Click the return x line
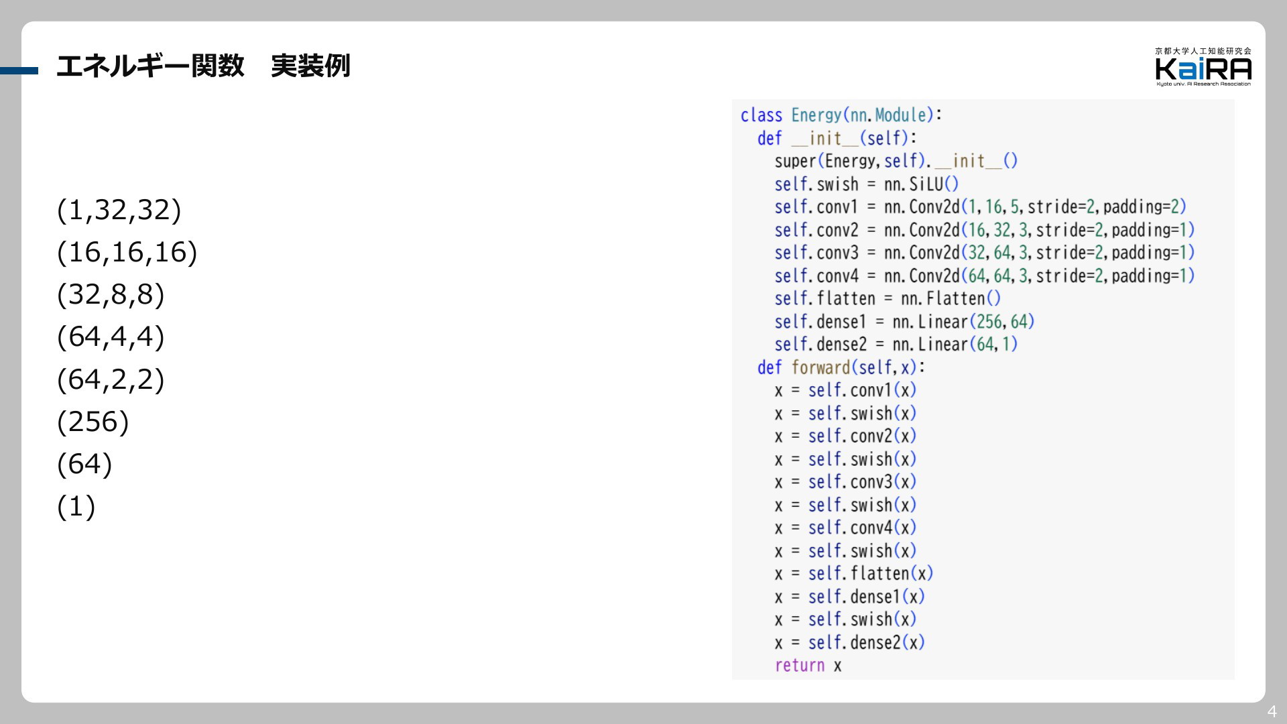Image resolution: width=1287 pixels, height=724 pixels. coord(808,666)
